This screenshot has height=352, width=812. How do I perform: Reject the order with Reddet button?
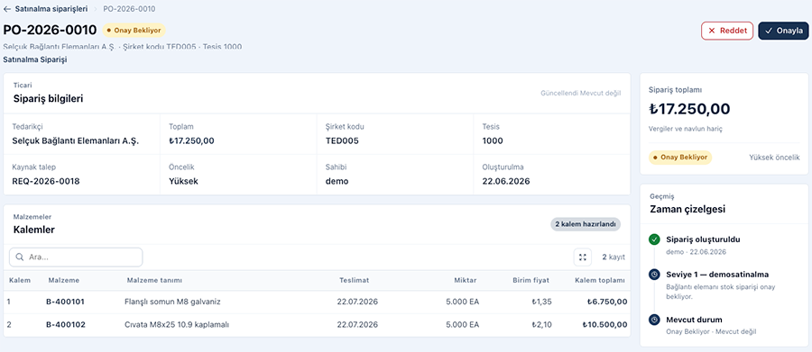point(727,31)
